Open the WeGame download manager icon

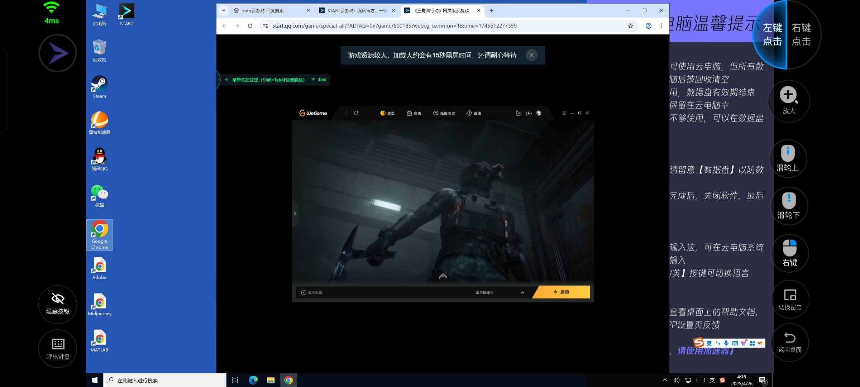pyautogui.click(x=529, y=113)
